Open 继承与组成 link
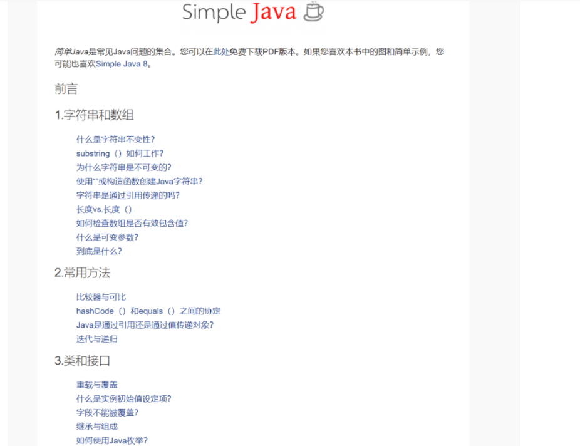This screenshot has height=446, width=580. click(97, 427)
